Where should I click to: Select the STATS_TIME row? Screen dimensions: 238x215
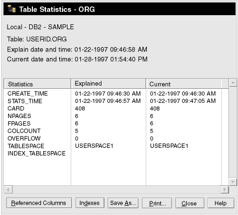click(113, 101)
